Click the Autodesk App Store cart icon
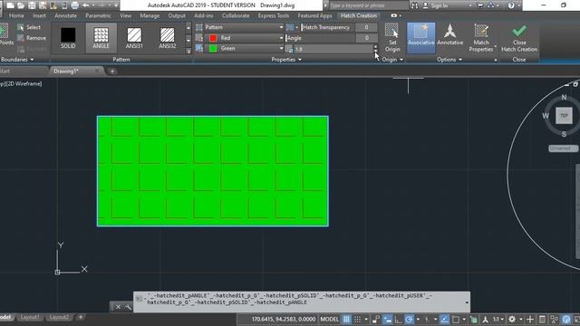The width and height of the screenshot is (580, 326). (480, 5)
